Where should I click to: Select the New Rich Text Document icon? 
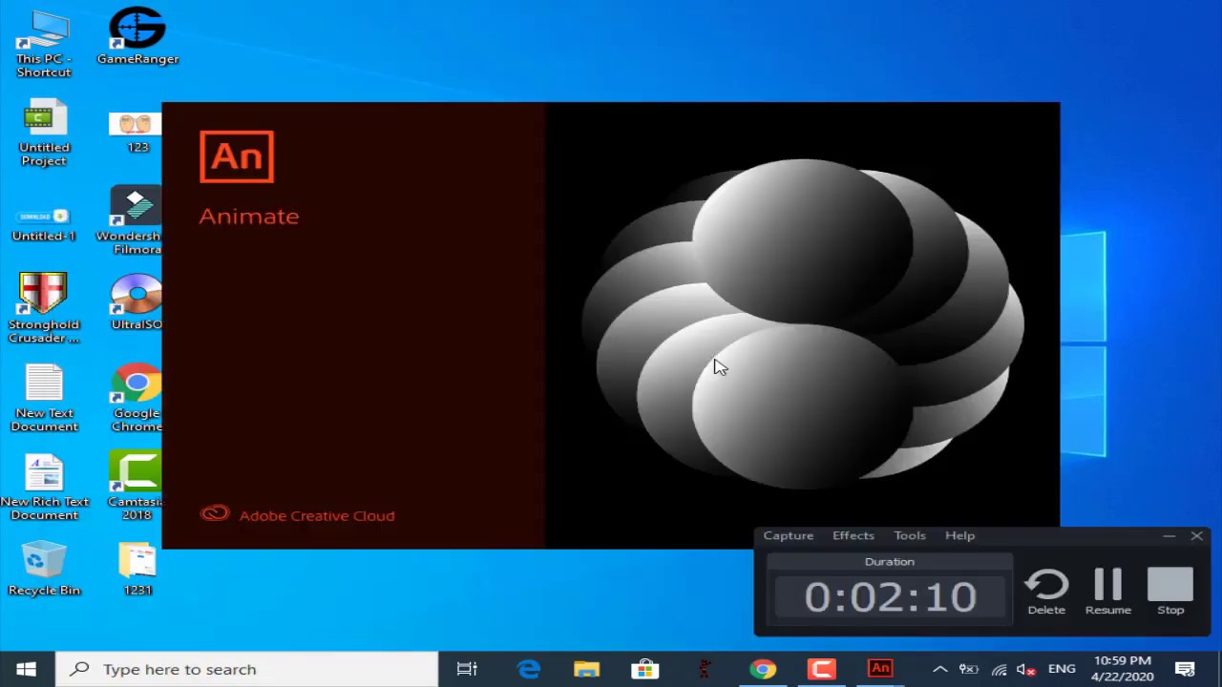pyautogui.click(x=44, y=487)
